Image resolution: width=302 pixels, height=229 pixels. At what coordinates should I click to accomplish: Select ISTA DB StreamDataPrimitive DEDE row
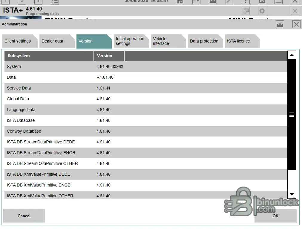[x=145, y=142]
